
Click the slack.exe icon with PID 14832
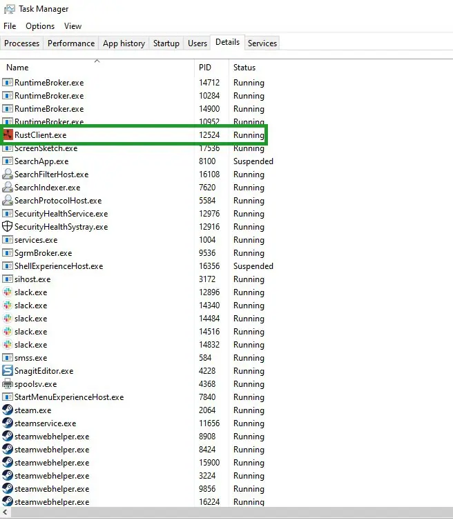tap(8, 344)
